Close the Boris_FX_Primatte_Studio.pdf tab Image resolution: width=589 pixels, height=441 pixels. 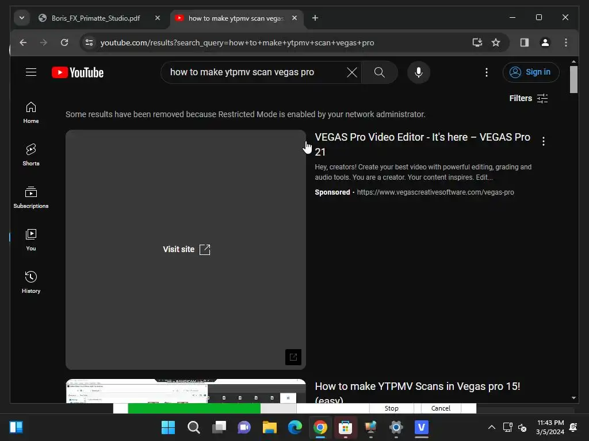click(x=158, y=18)
